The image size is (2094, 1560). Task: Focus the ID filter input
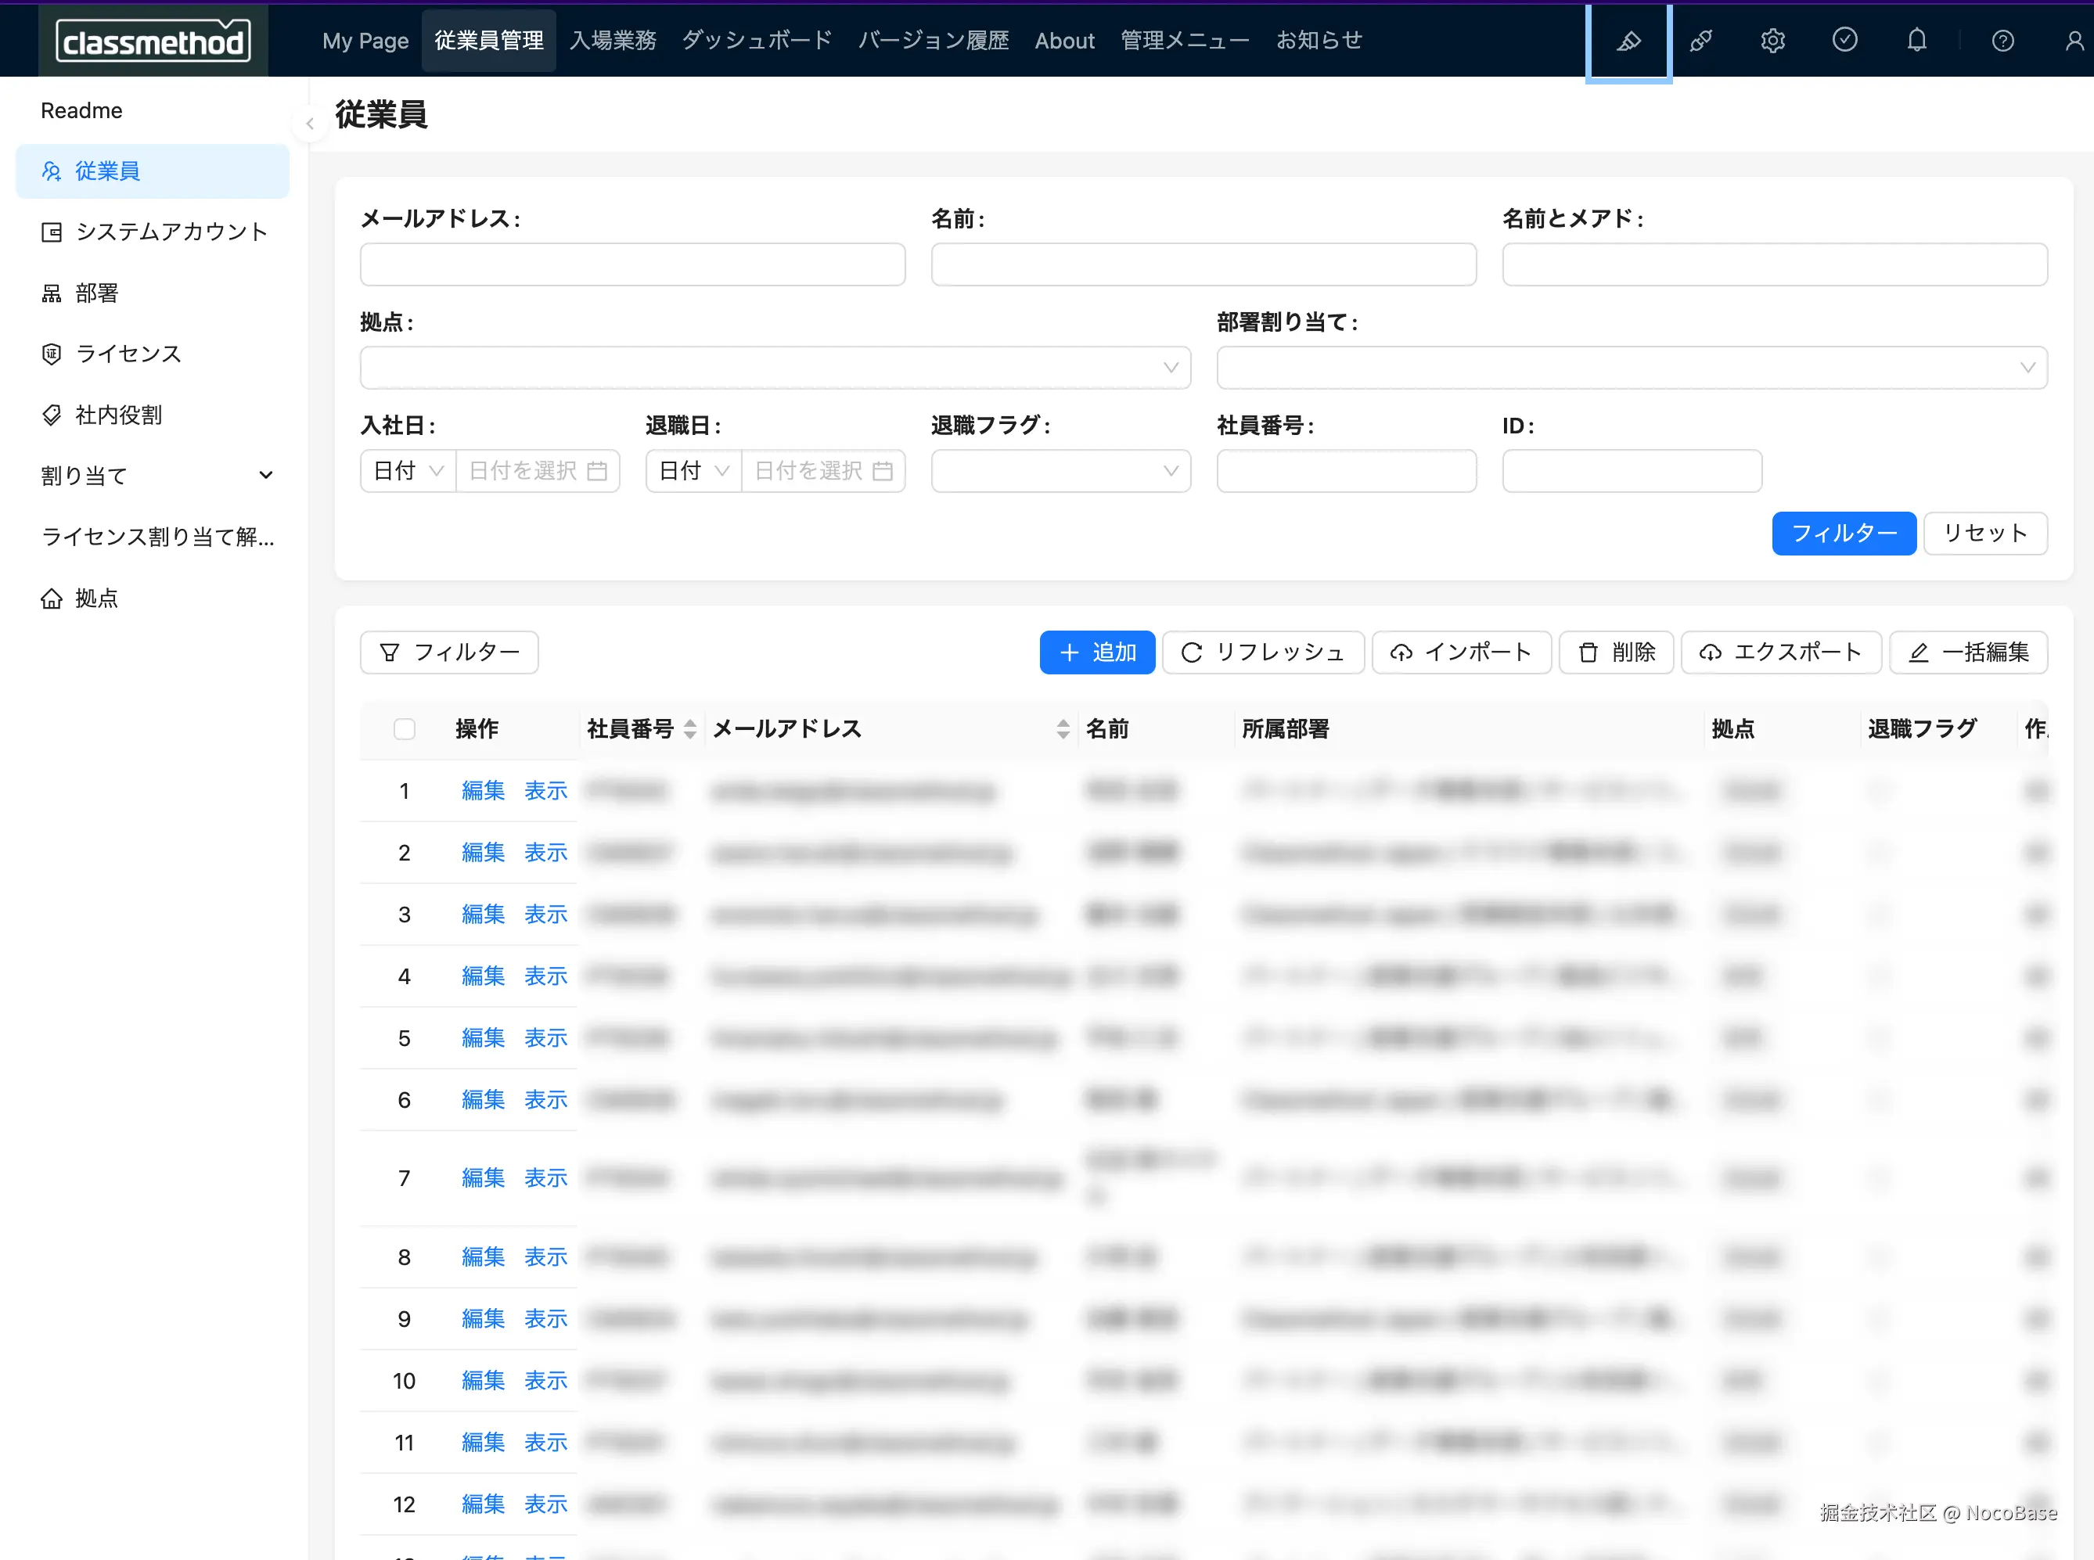tap(1632, 471)
